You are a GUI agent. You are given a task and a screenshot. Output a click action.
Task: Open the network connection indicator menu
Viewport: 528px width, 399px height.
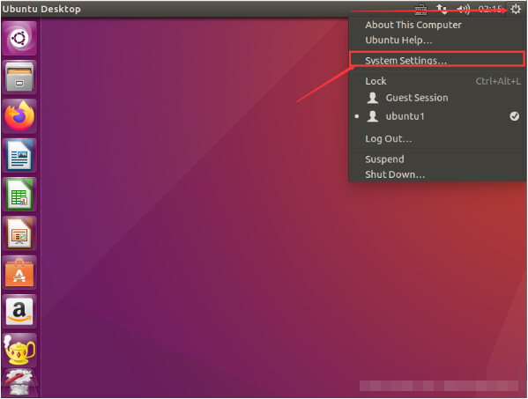coord(442,9)
